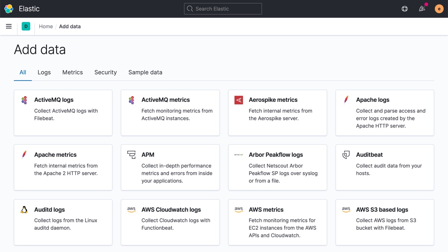The image size is (448, 252).
Task: Switch to the Logs tab
Action: point(44,72)
